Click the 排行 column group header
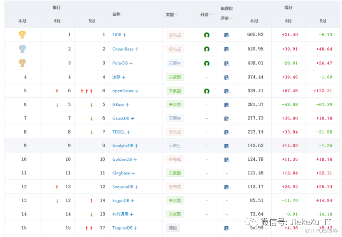342x237 pixels. click(56, 8)
